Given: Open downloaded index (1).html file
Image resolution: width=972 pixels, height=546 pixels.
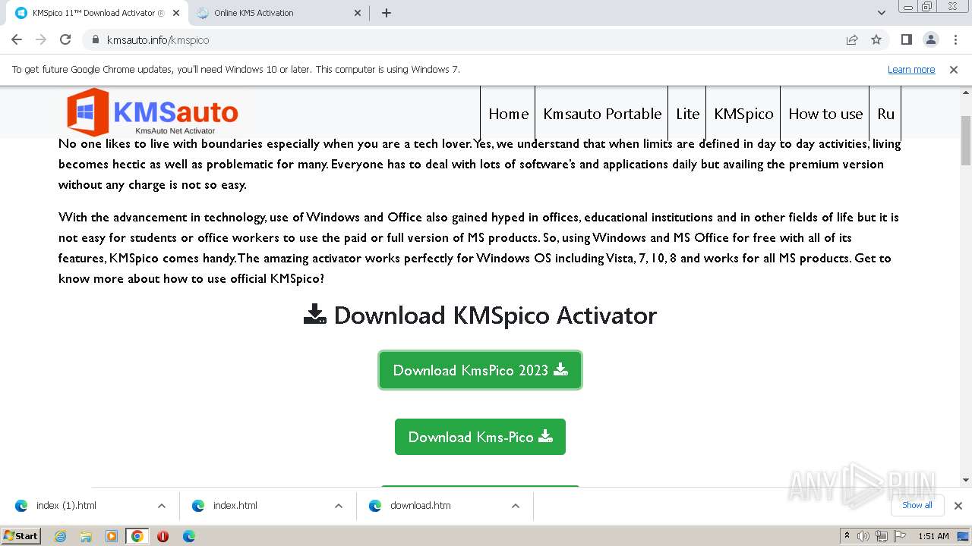Looking at the screenshot, I should [x=66, y=506].
